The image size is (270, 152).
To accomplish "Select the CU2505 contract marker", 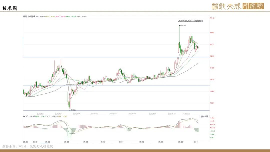I will coord(77,114).
